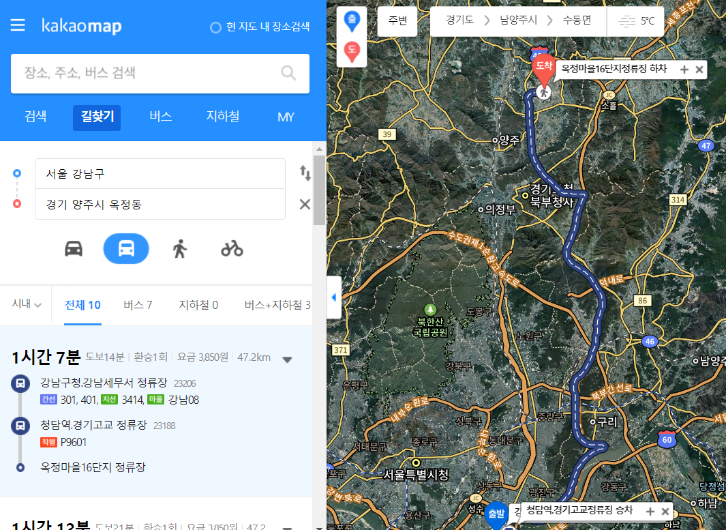Screen dimensions: 726x530
Task: Select bicycle route mode
Action: click(x=232, y=249)
